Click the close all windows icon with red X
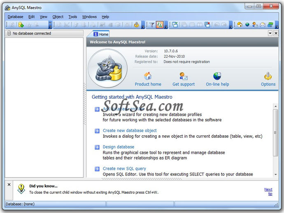The image size is (284, 213). (207, 25)
